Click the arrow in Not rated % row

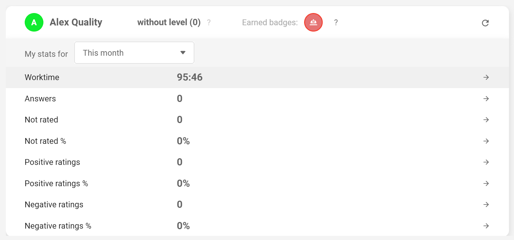tap(486, 141)
